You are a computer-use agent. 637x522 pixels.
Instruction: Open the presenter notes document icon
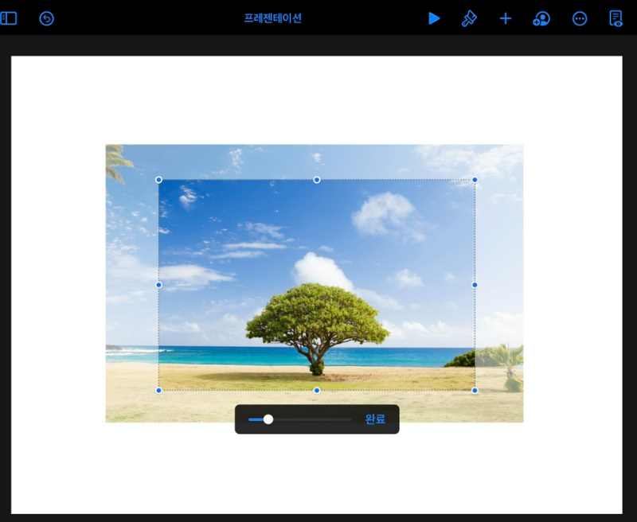coord(616,18)
